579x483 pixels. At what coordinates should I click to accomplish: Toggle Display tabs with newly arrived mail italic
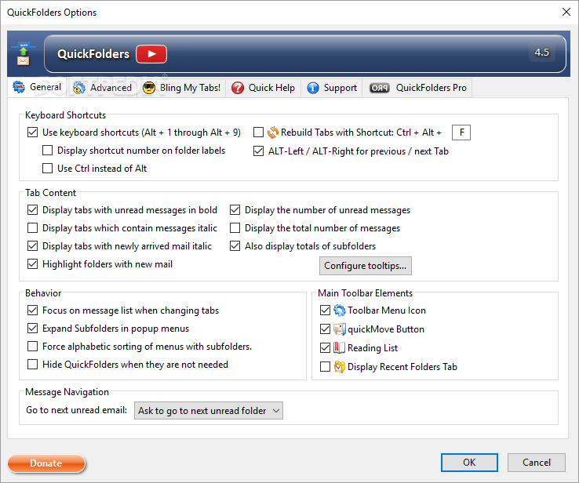[x=32, y=245]
